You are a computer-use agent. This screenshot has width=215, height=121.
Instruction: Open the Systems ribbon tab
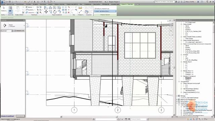coord(28,4)
